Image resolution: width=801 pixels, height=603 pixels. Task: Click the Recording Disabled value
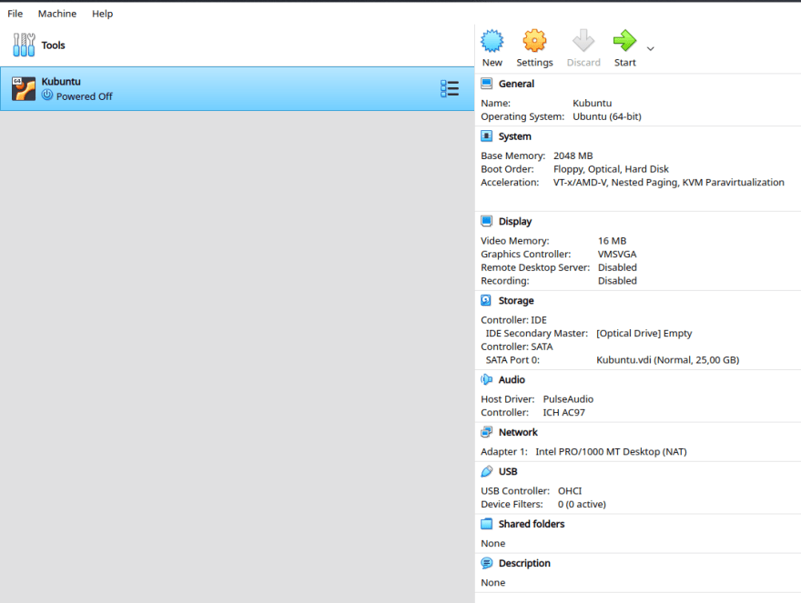tap(617, 281)
